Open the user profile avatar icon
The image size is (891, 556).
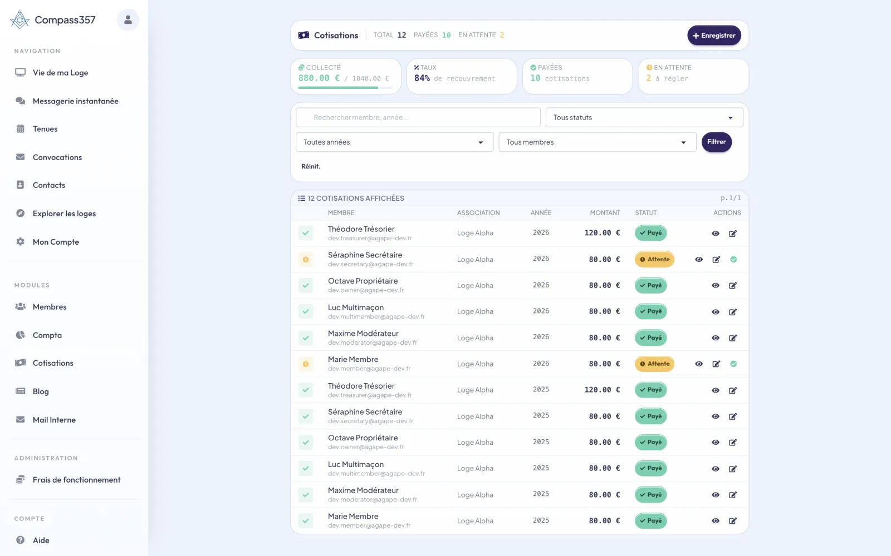click(128, 20)
